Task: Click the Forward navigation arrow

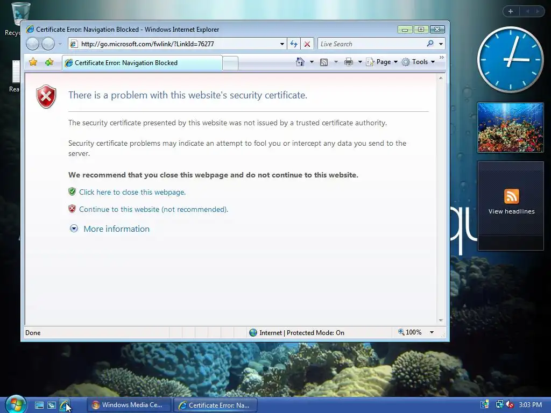Action: pyautogui.click(x=48, y=44)
